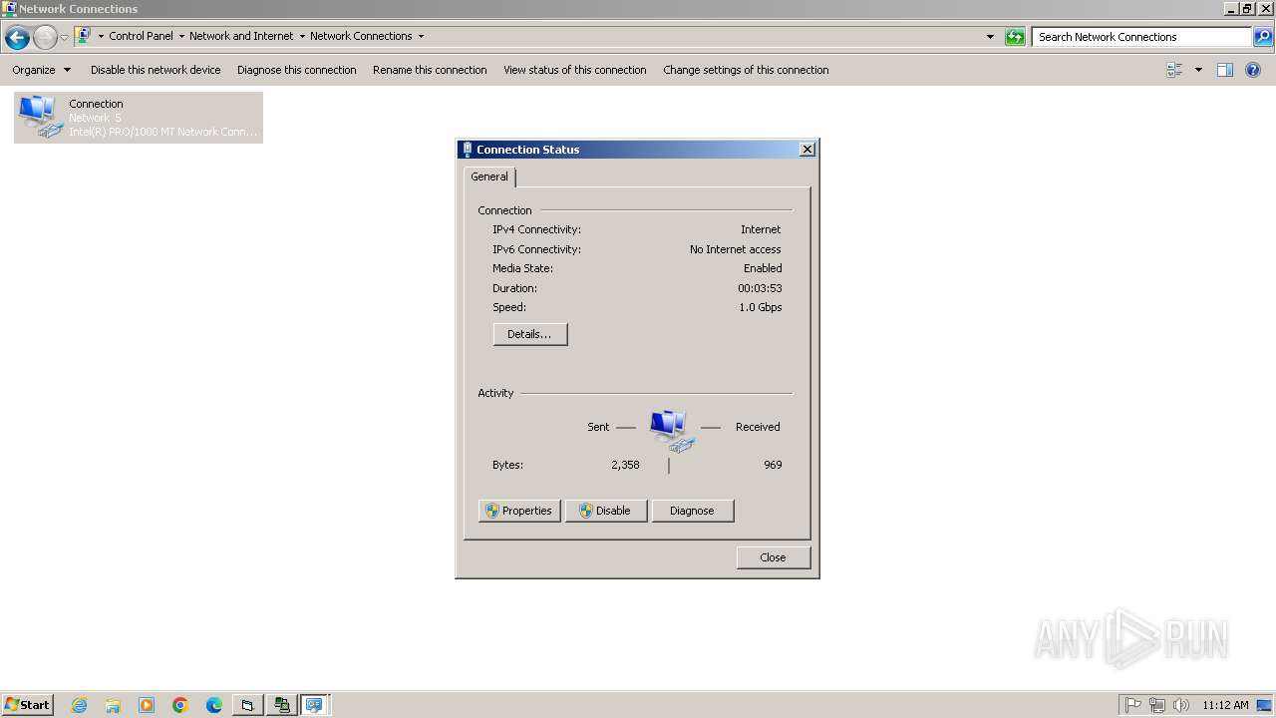Click the No Internet access value
Screen dimensions: 1276x718
736,249
